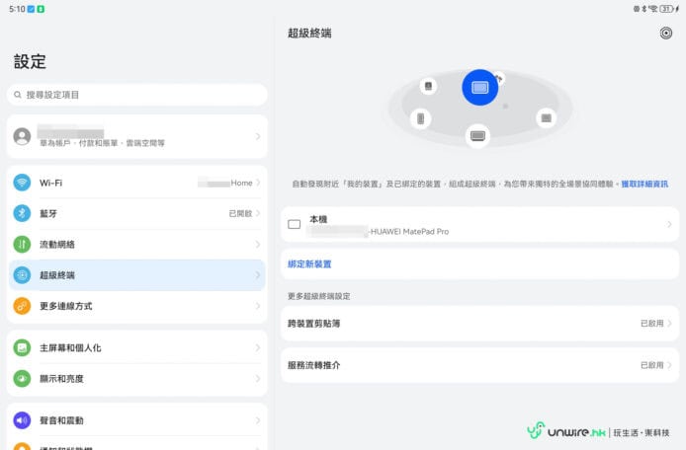Open 跨裝置剪貼簿 enabled setting
This screenshot has width=686, height=450.
[479, 323]
